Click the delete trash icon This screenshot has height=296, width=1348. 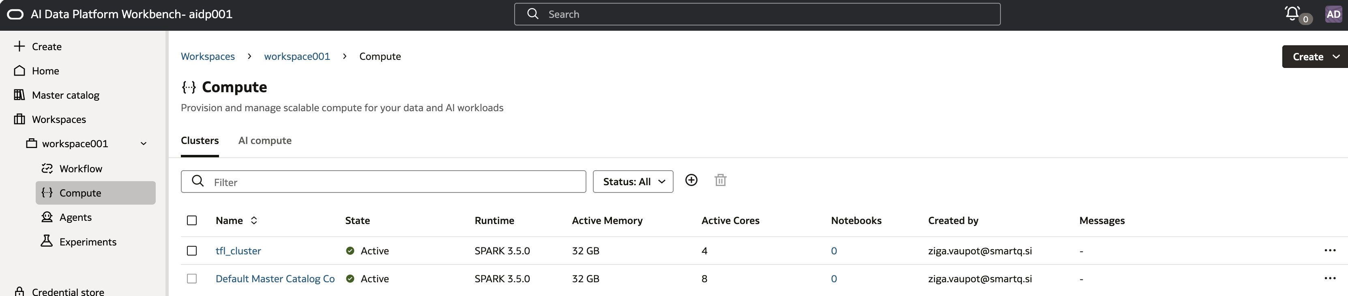click(721, 180)
